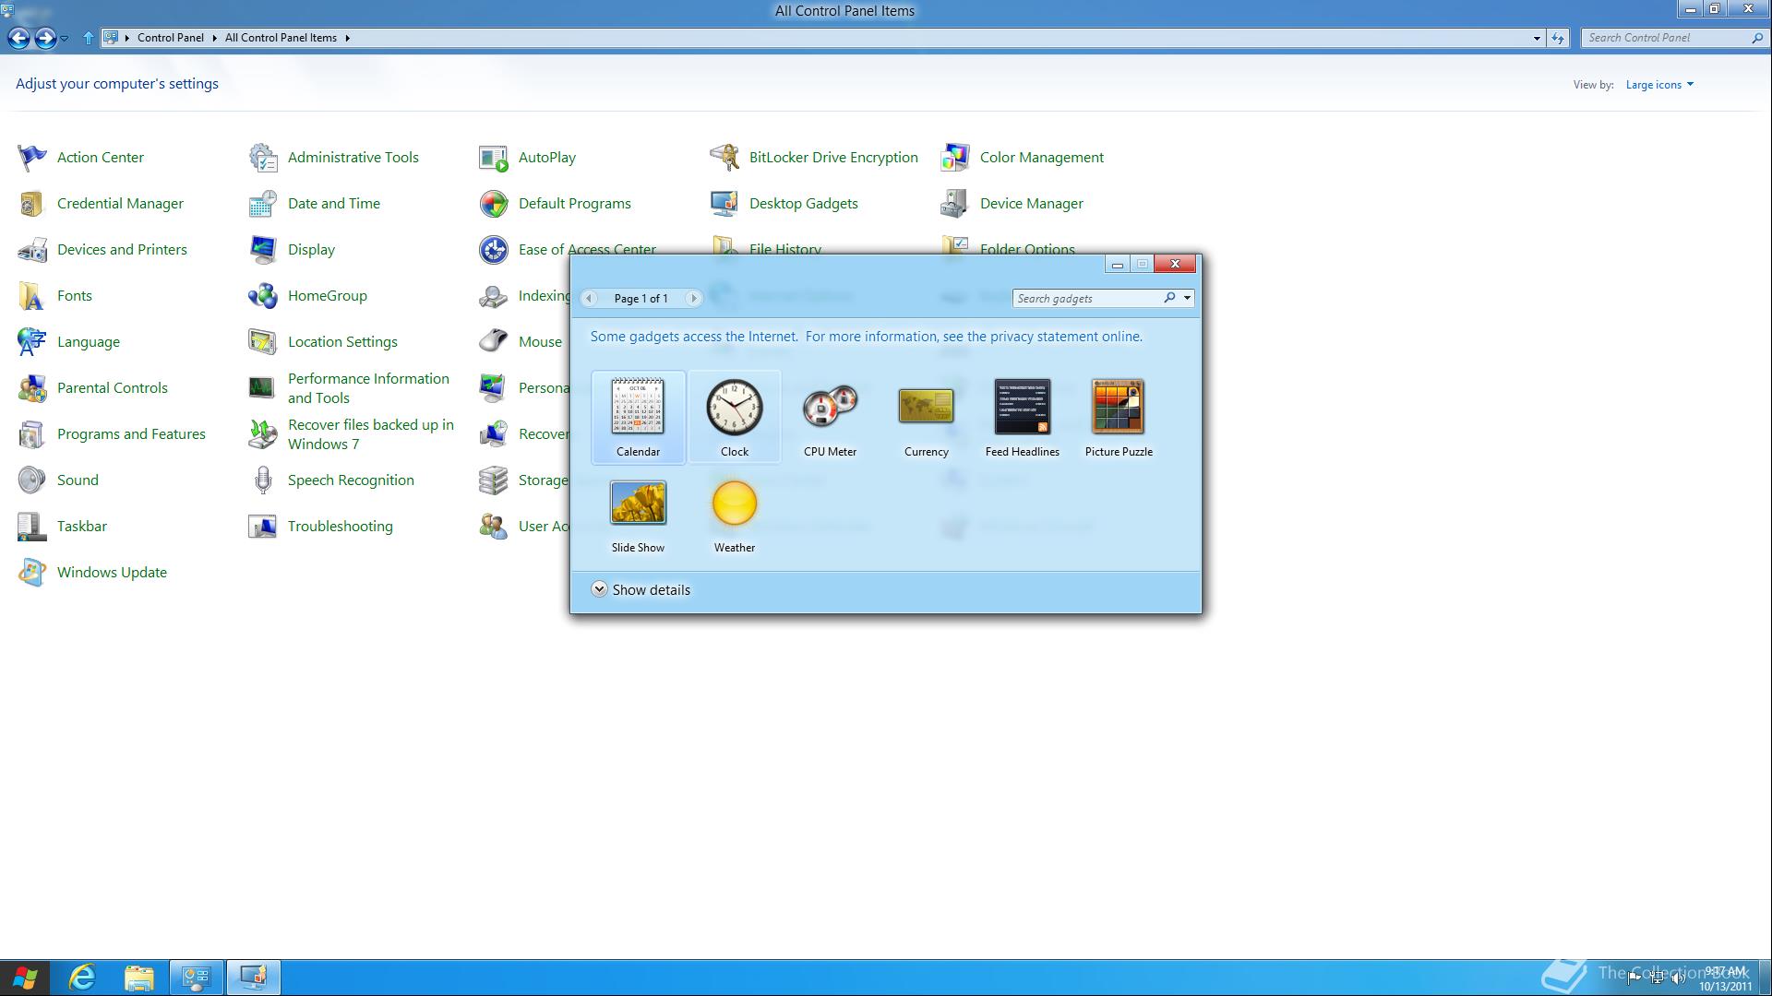Screen dimensions: 1772x996
Task: Click the Search gadgets field
Action: pos(1086,298)
